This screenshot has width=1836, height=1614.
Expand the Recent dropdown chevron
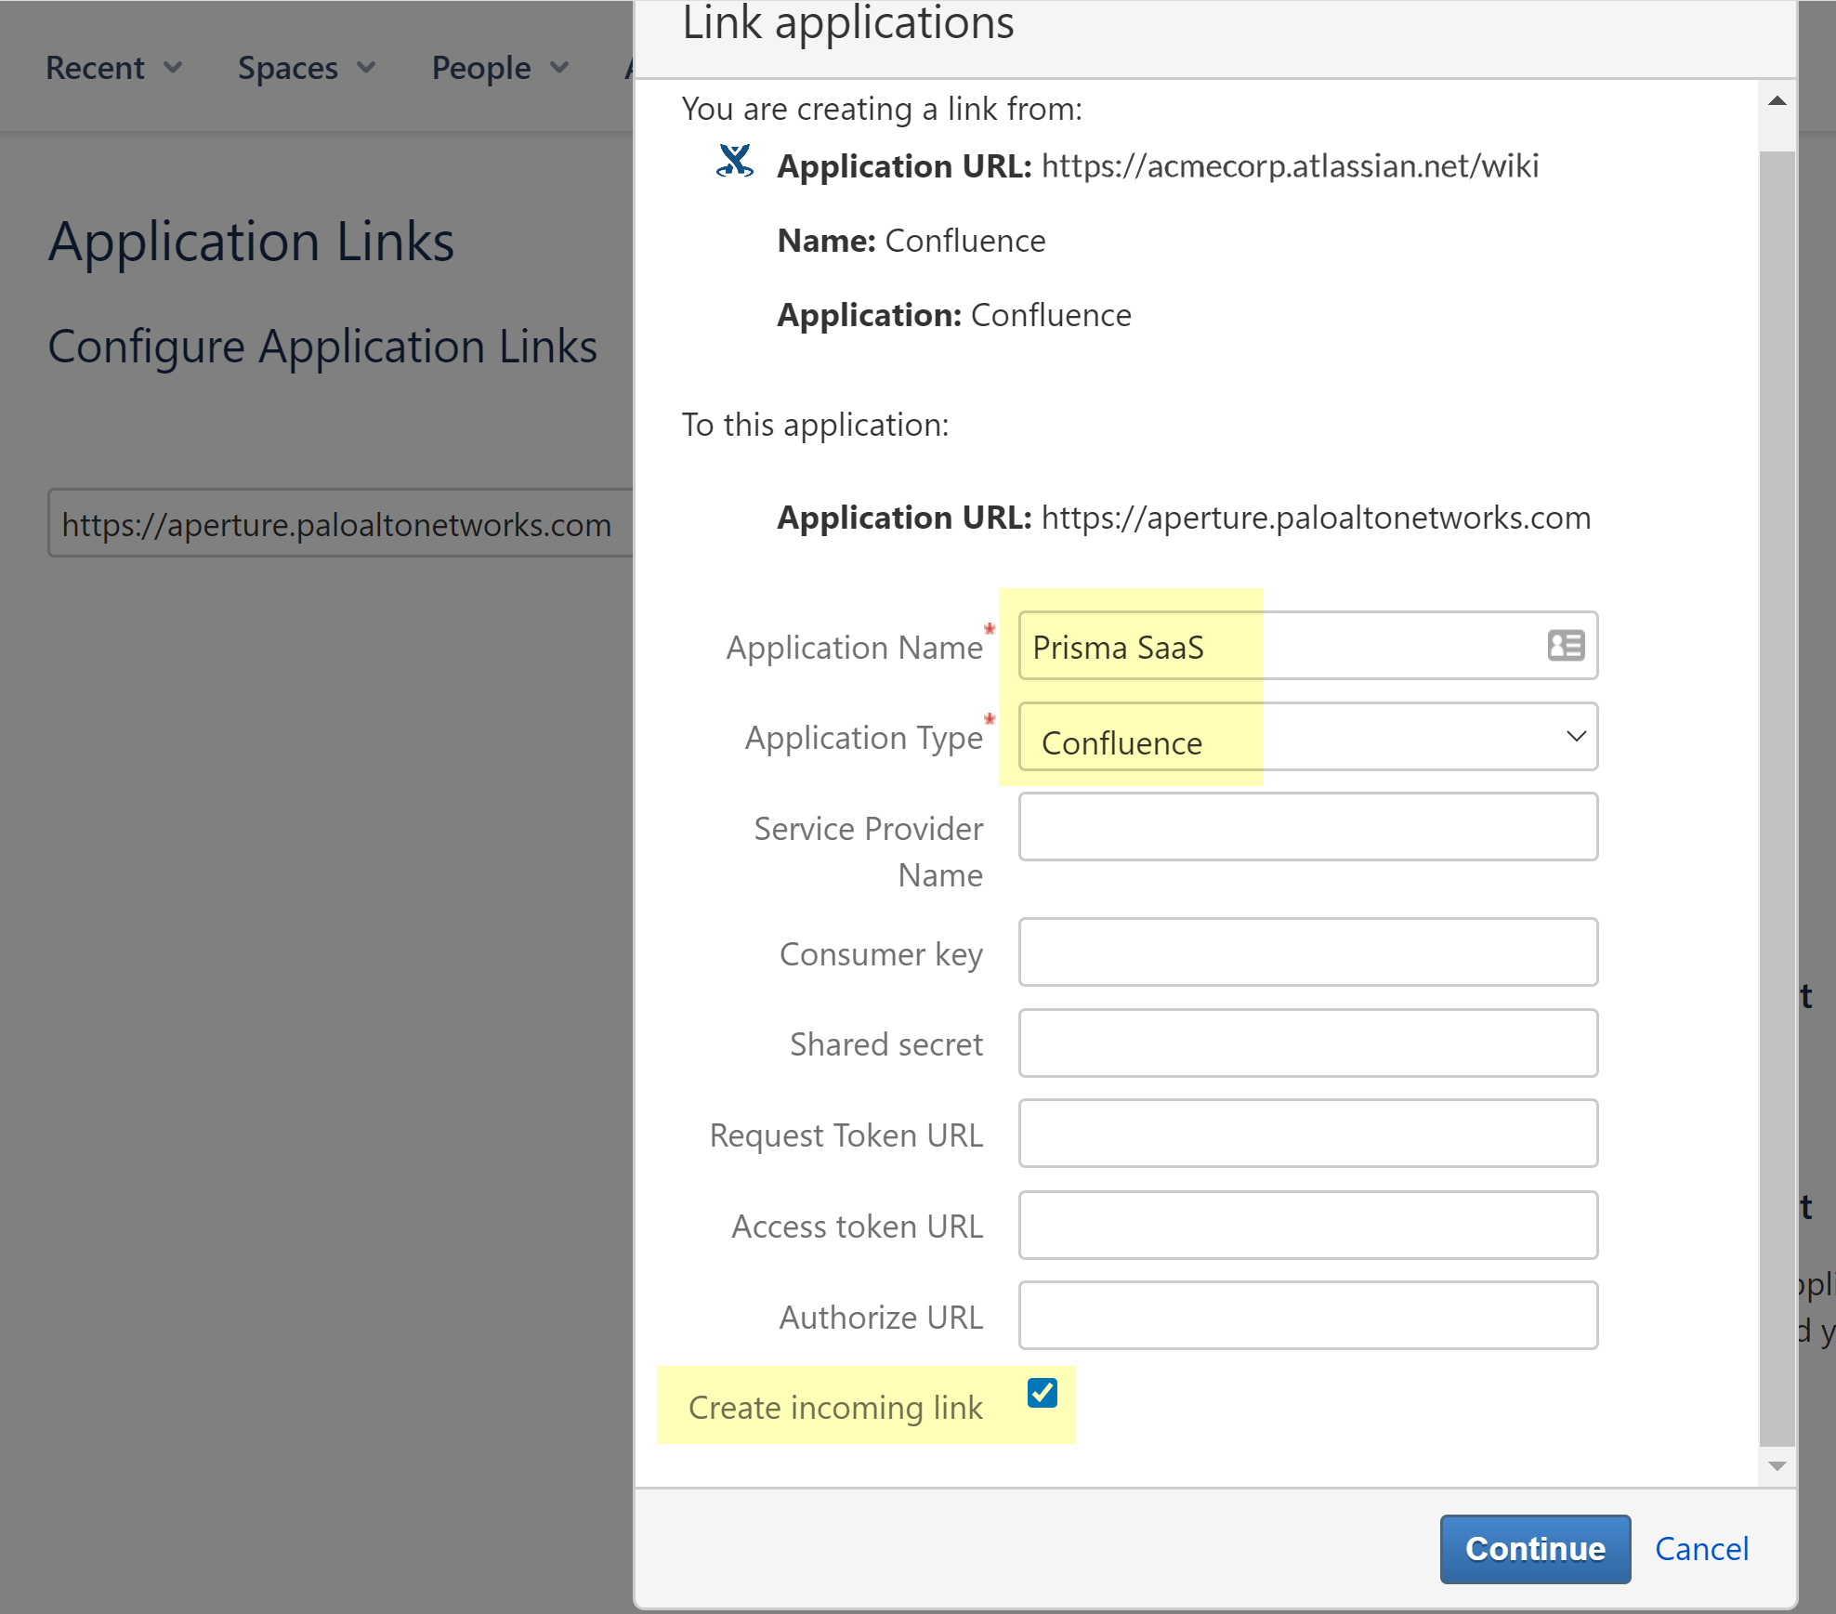175,67
